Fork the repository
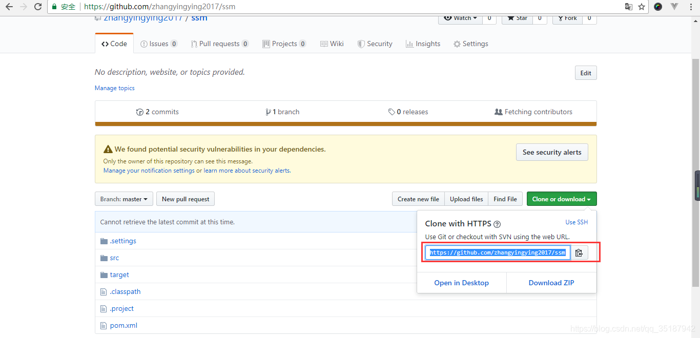Image resolution: width=700 pixels, height=338 pixels. pos(566,18)
